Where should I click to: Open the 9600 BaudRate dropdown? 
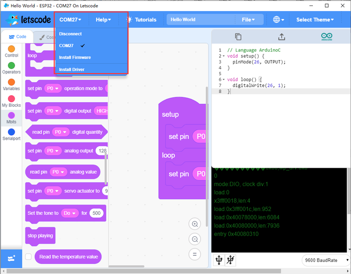(x=325, y=260)
